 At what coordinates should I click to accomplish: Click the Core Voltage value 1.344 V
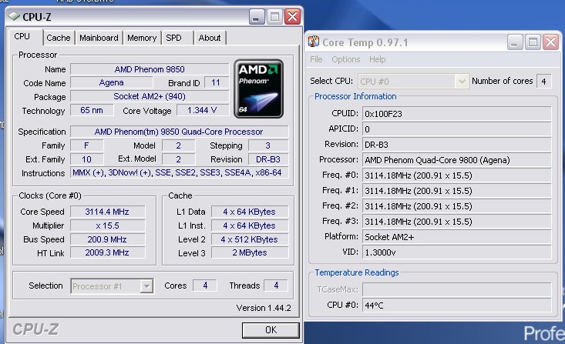(x=203, y=110)
